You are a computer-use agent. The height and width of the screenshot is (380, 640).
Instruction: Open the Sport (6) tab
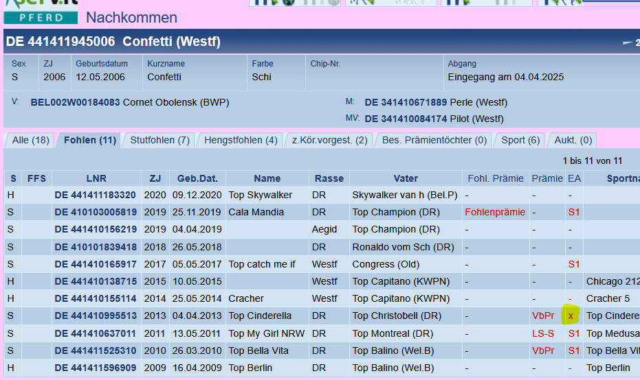520,140
